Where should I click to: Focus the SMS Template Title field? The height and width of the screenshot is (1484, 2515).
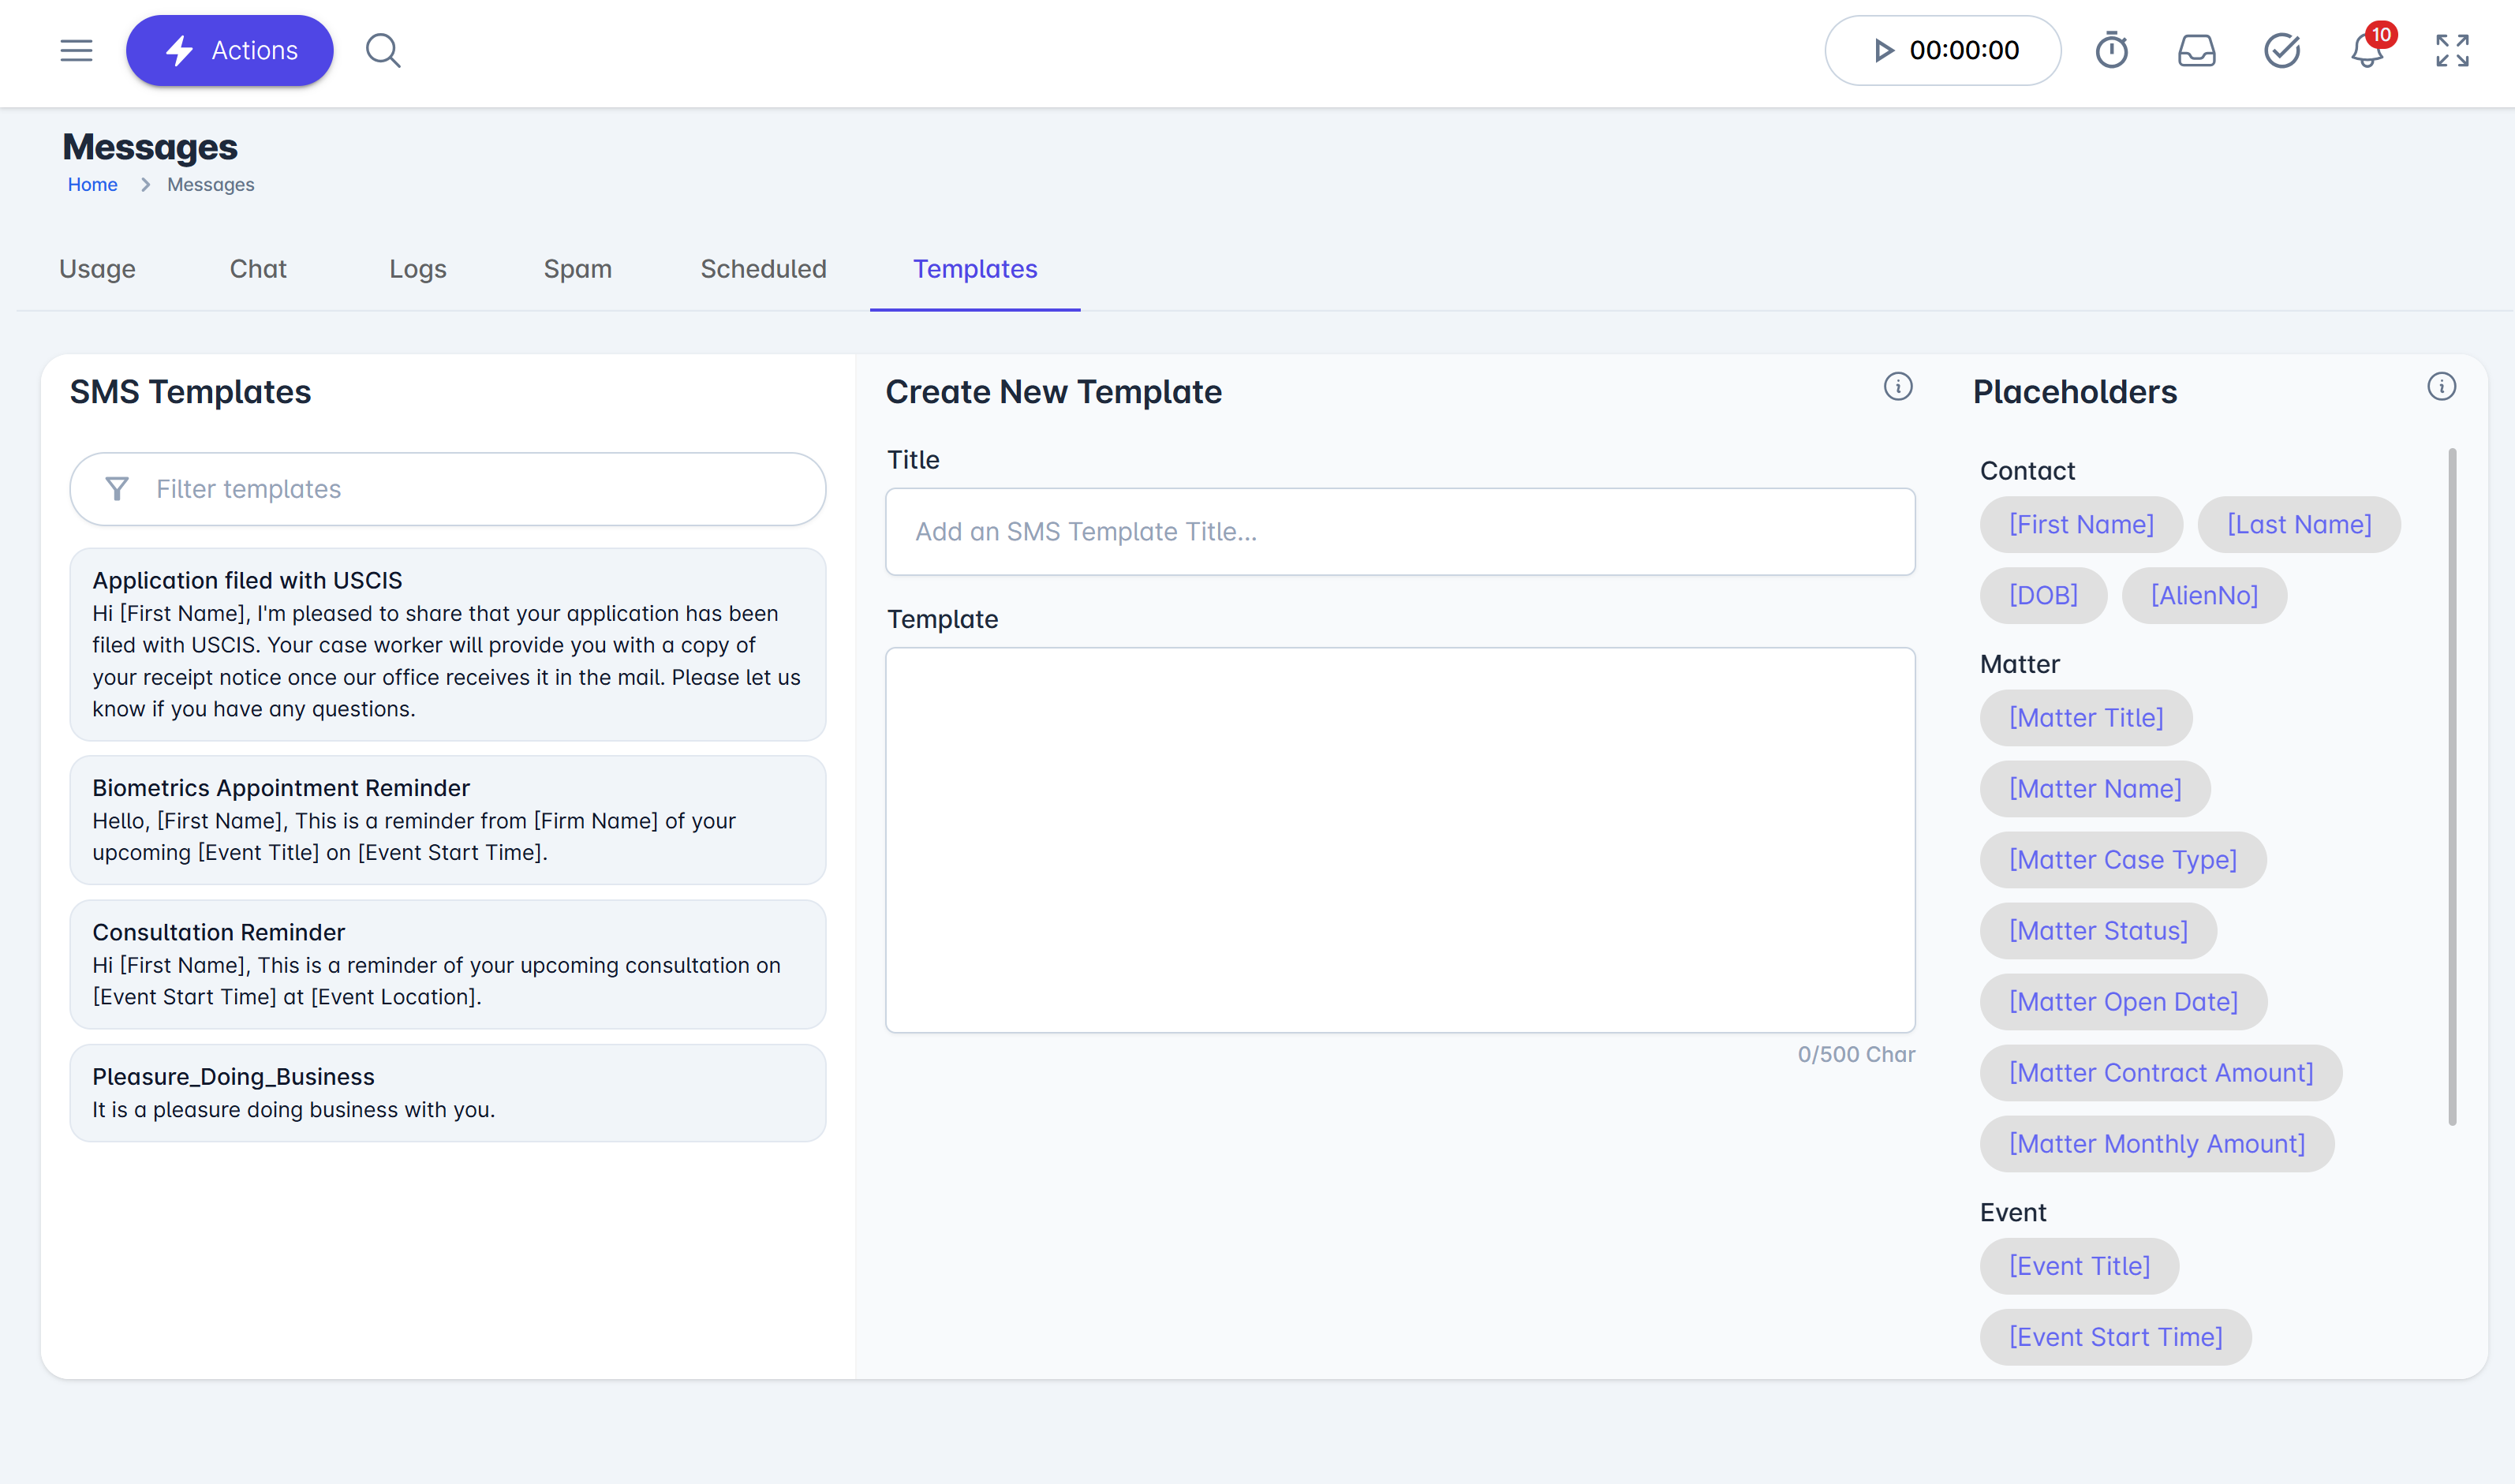(x=1399, y=532)
